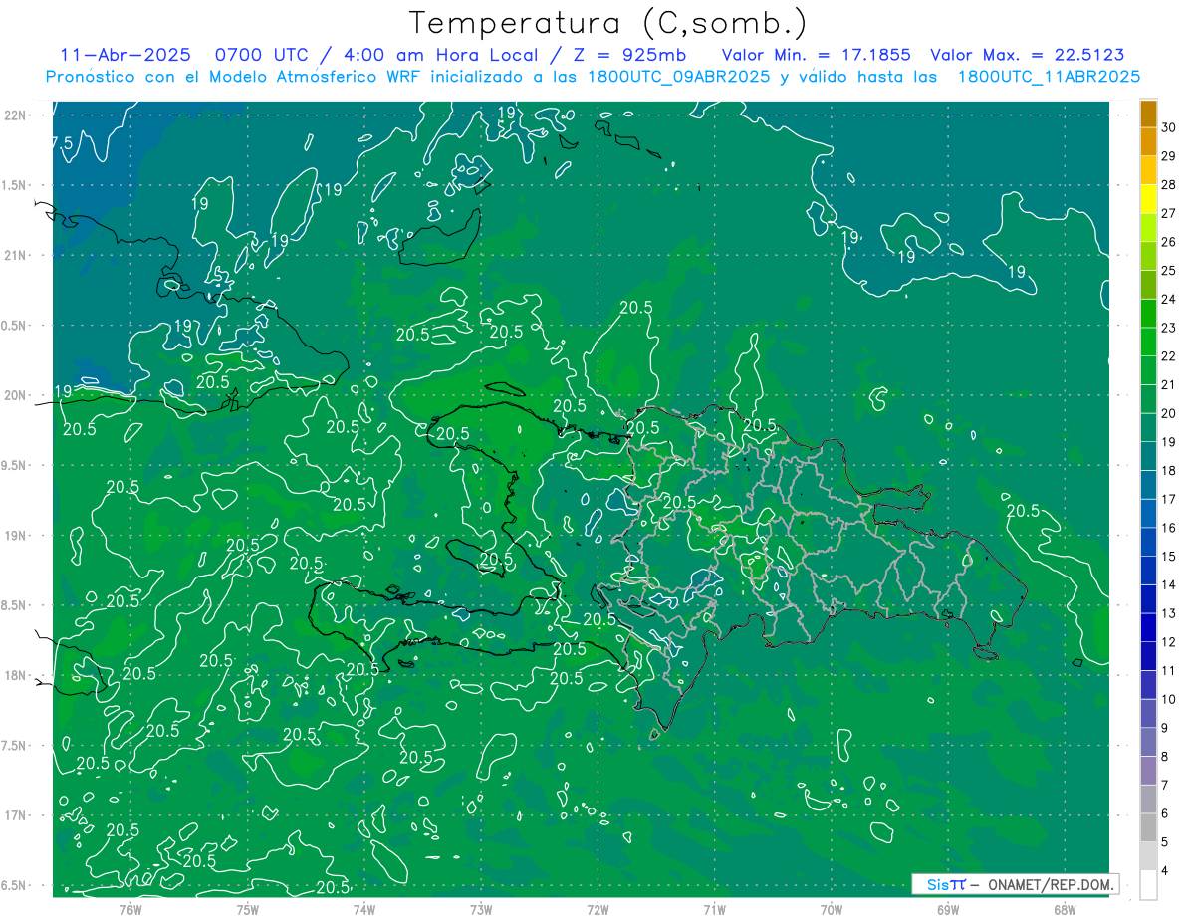
Task: Click the '69W' longitude axis label
Action: [x=948, y=909]
